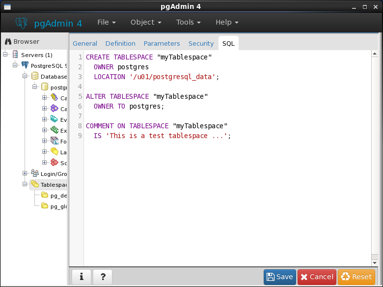This screenshot has width=383, height=287.
Task: Expand the Extensions tree node
Action: tap(45, 130)
